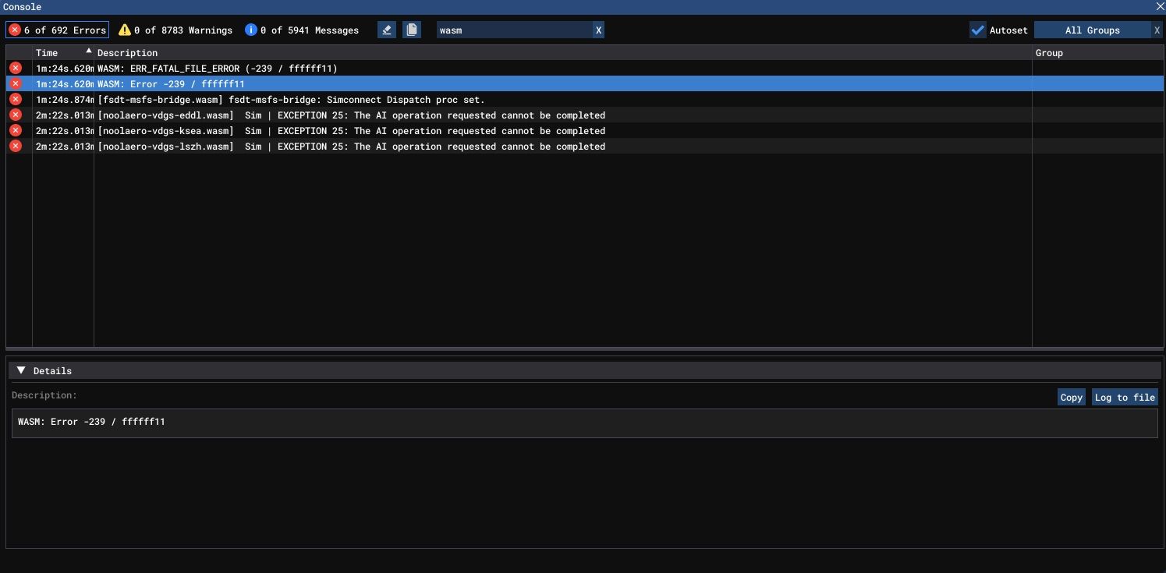Clear the wasm search filter with X
The height and width of the screenshot is (573, 1166).
tap(598, 30)
